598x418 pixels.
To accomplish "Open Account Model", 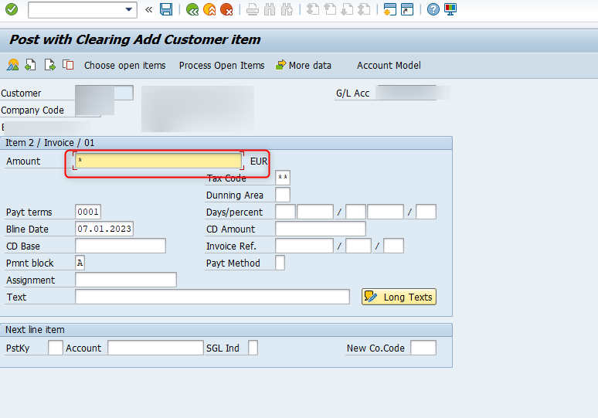I will pyautogui.click(x=389, y=66).
